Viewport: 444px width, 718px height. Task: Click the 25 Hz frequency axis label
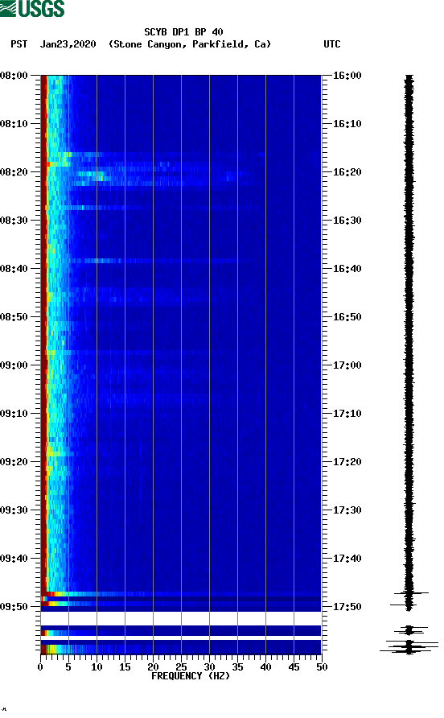point(181,667)
